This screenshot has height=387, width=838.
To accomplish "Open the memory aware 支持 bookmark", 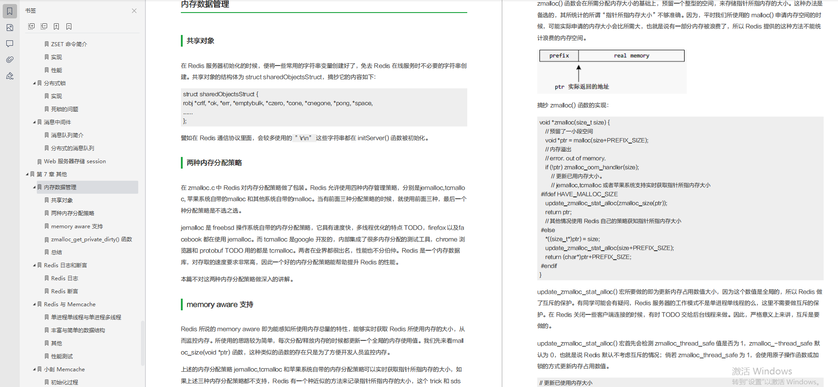I will click(77, 226).
